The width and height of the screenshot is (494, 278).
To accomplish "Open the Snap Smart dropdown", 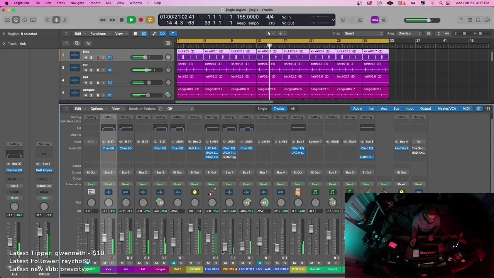I will (x=364, y=34).
